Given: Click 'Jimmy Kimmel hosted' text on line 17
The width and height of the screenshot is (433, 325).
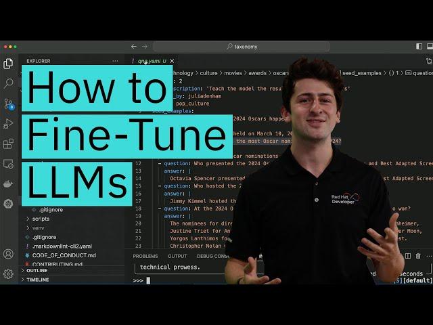Looking at the screenshot, I should [x=198, y=201].
